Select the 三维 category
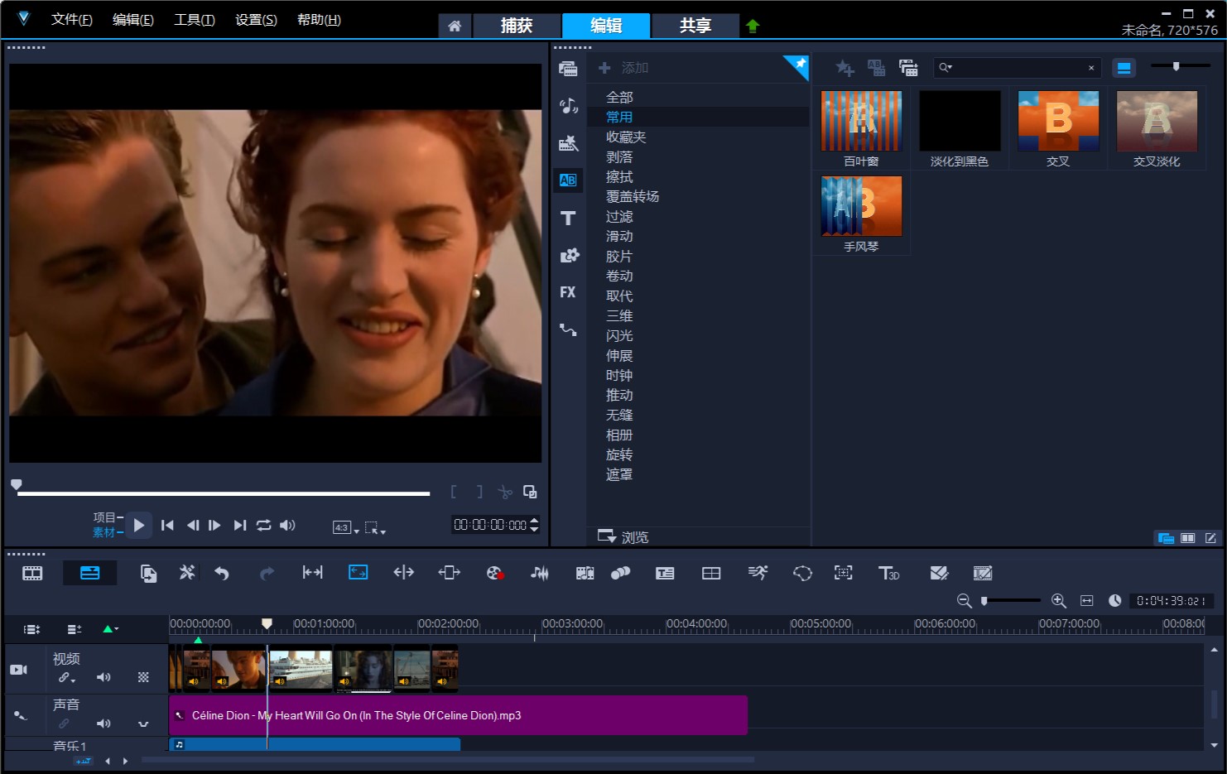1227x774 pixels. click(619, 316)
